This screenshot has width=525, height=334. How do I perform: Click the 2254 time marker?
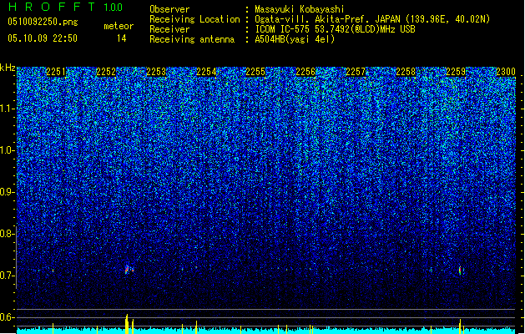(206, 72)
